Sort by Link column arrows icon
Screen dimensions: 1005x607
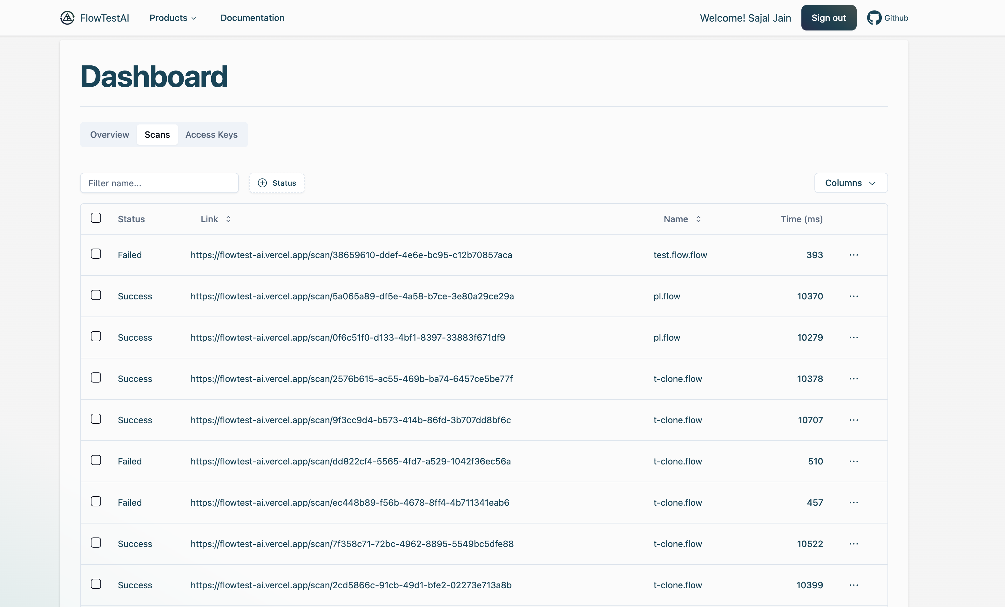(228, 219)
